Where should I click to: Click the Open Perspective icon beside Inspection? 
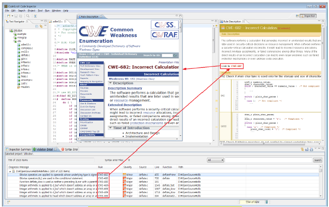point(297,16)
